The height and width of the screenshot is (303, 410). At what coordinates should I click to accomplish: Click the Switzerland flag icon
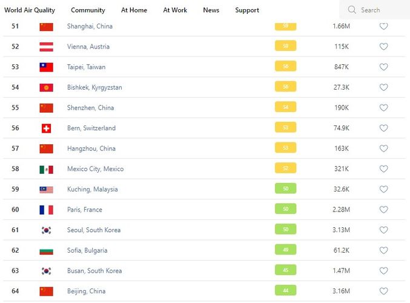46,128
